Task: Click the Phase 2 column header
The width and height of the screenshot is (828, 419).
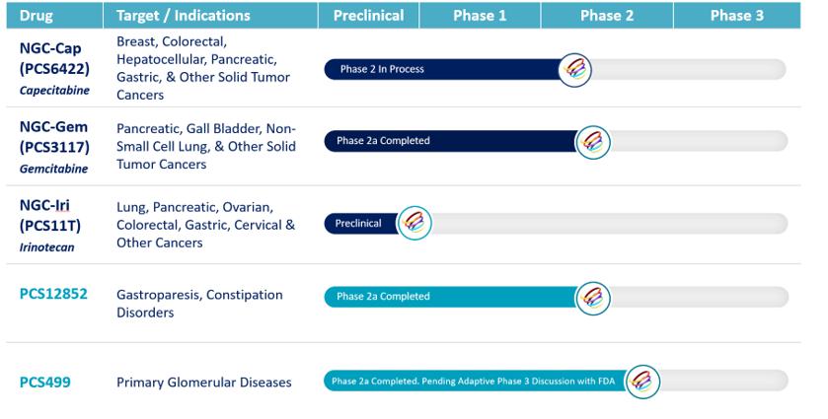Action: [607, 15]
